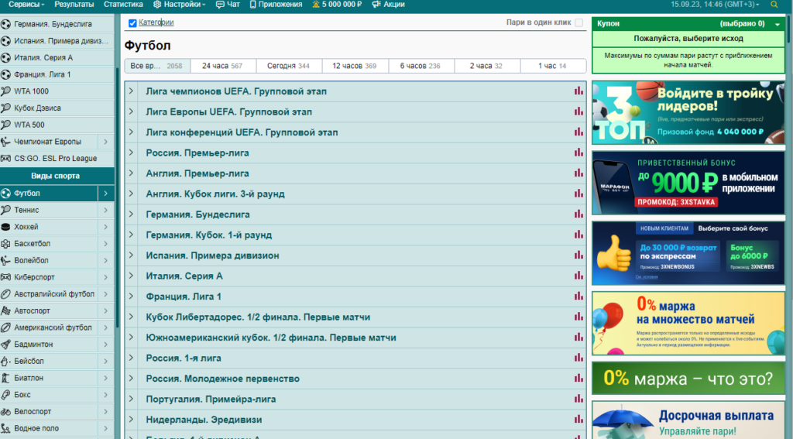Open statistics icon for Россия. 1-я лига
The image size is (793, 439).
click(x=578, y=358)
